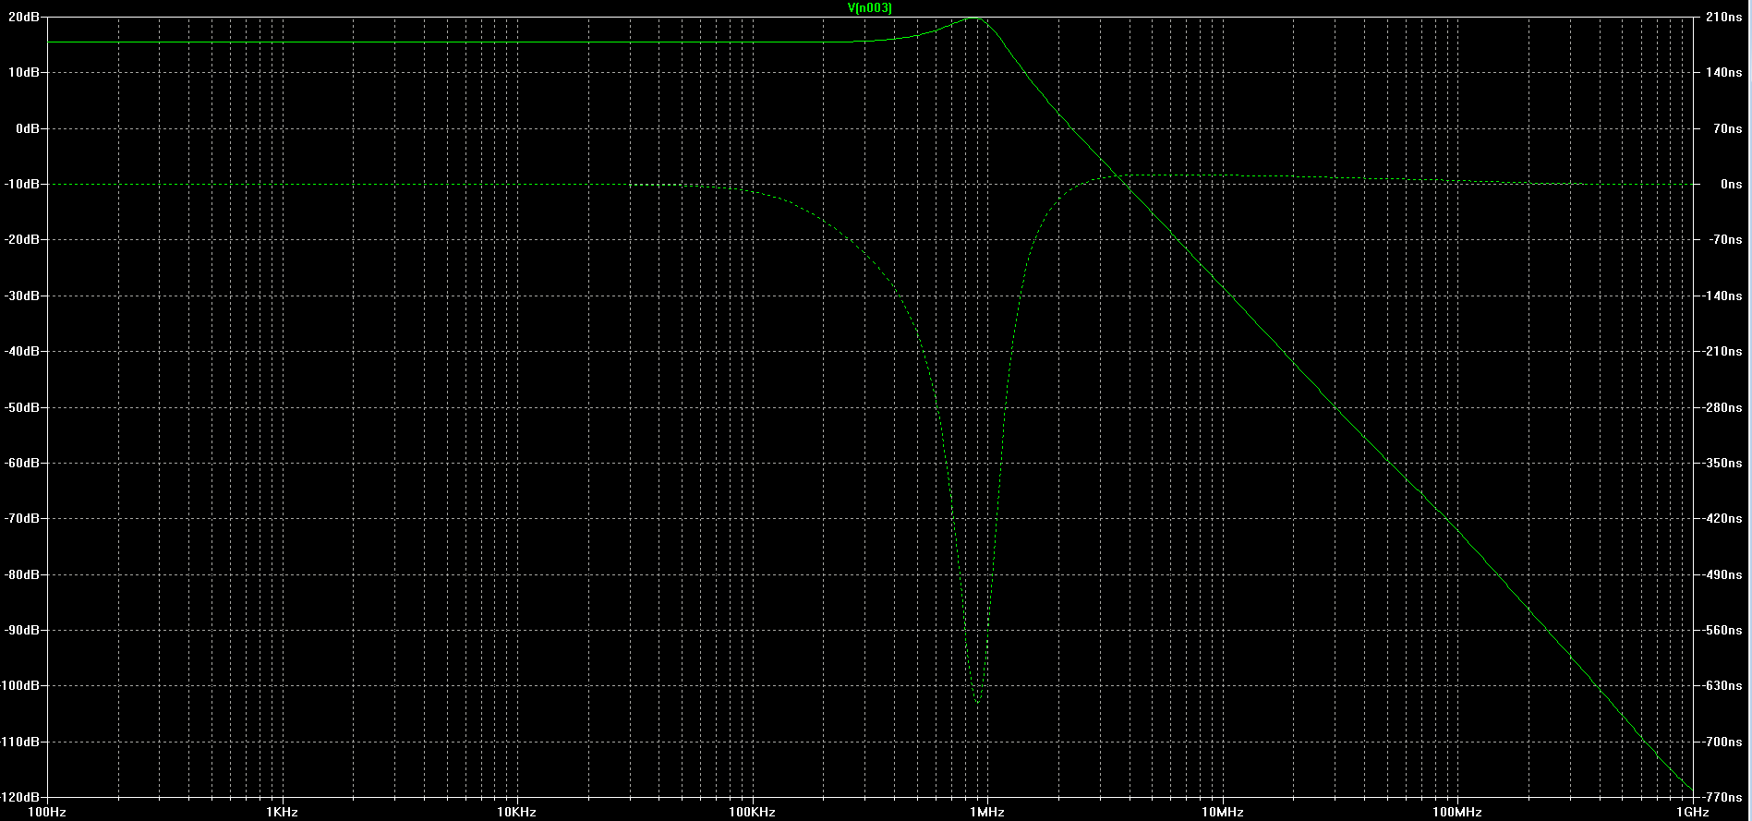1752x821 pixels.
Task: Click the -630ns right axis label
Action: click(1722, 685)
